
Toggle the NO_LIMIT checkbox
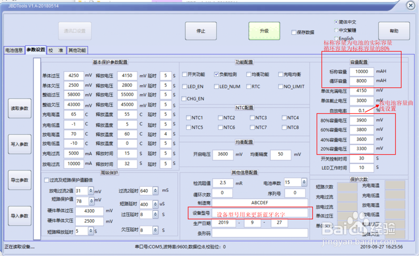point(281,87)
